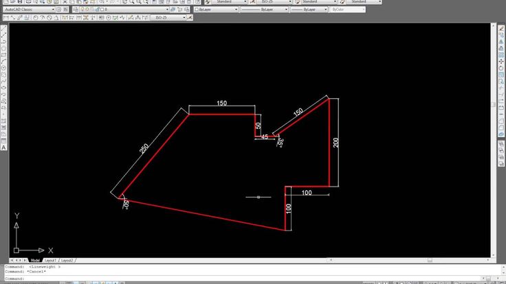Viewport: 506px width, 284px height.
Task: Switch to the Layout1 tab
Action: pyautogui.click(x=50, y=260)
